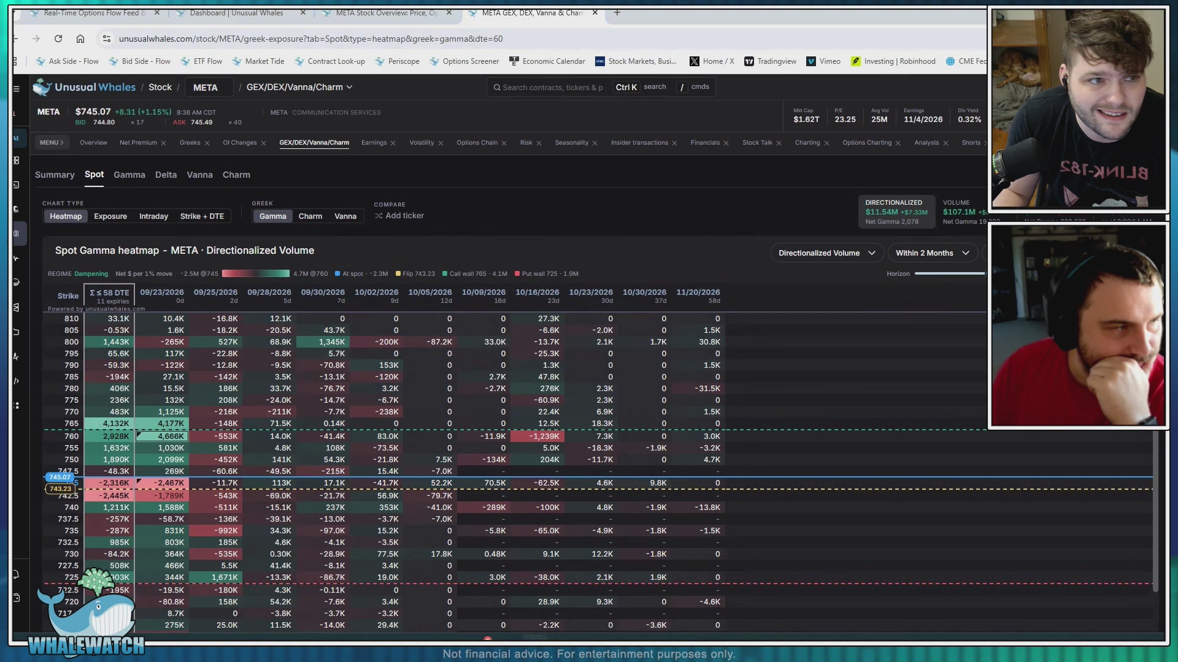1178x662 pixels.
Task: Remove the Greeks tab
Action: click(207, 143)
